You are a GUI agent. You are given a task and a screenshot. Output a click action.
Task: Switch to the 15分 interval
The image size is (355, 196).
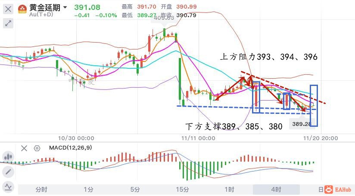pyautogui.click(x=182, y=190)
